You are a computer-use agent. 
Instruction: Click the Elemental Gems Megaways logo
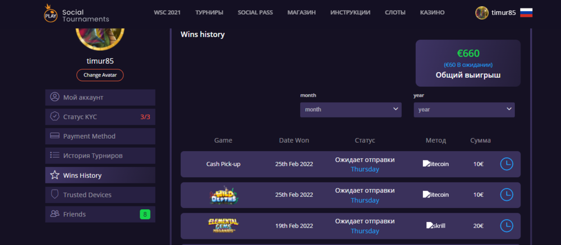pos(223,225)
